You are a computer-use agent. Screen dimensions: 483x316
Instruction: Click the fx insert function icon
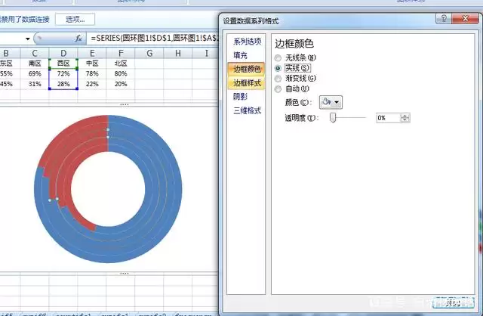(78, 39)
